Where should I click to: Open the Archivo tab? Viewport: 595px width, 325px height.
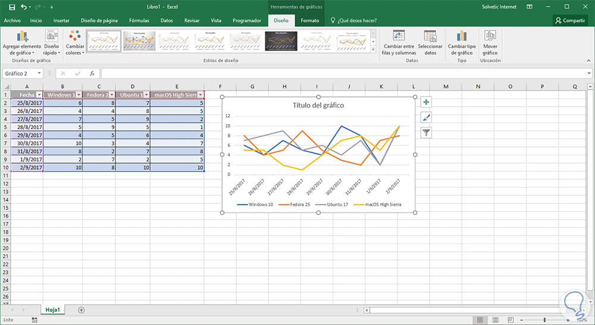[x=12, y=20]
